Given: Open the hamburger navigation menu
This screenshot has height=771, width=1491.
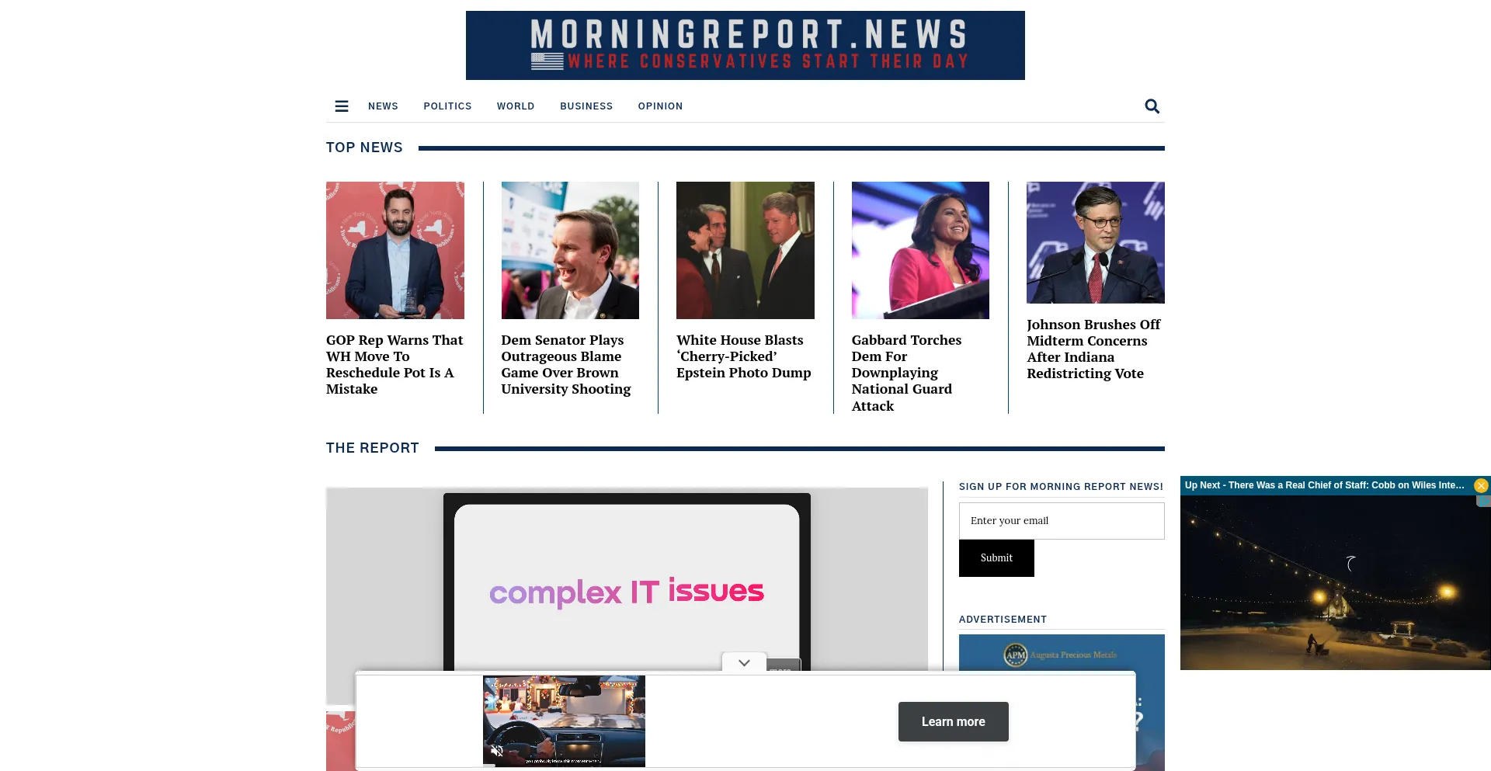Looking at the screenshot, I should click(x=342, y=106).
